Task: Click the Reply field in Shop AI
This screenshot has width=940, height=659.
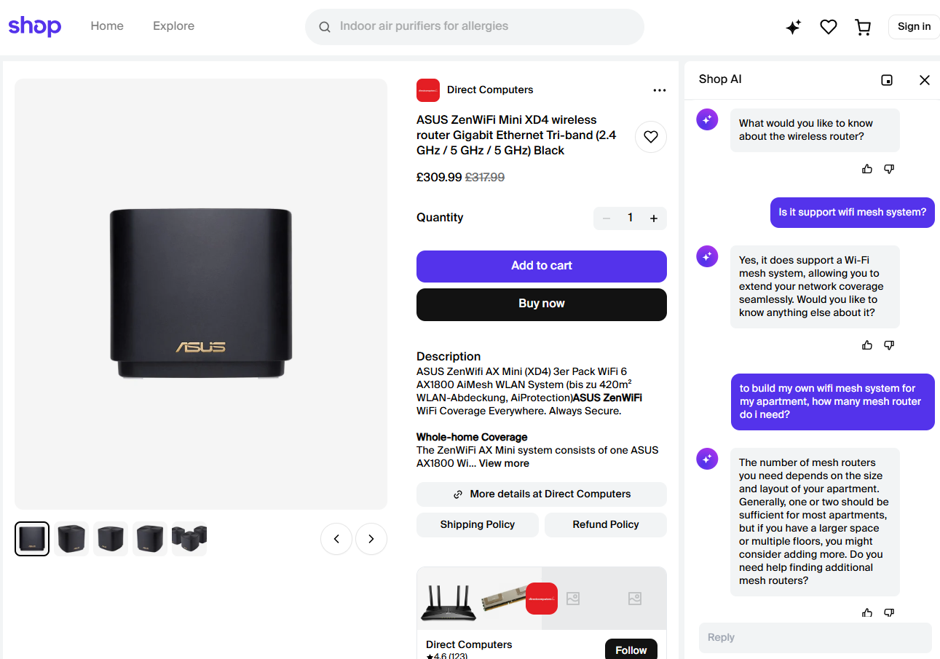Action: coord(815,637)
